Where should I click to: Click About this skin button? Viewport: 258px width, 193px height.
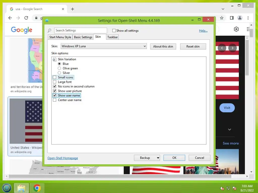click(163, 46)
